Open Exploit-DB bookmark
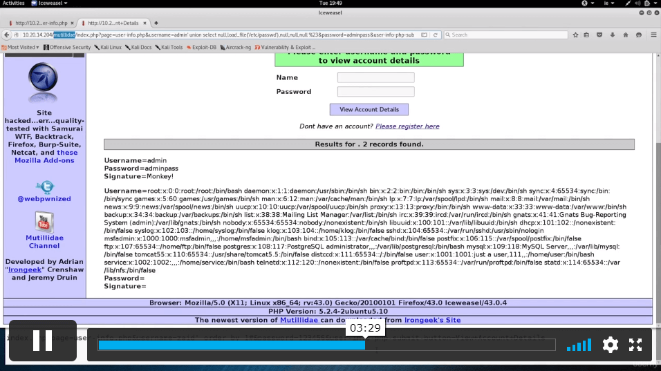The width and height of the screenshot is (661, 371). point(201,48)
